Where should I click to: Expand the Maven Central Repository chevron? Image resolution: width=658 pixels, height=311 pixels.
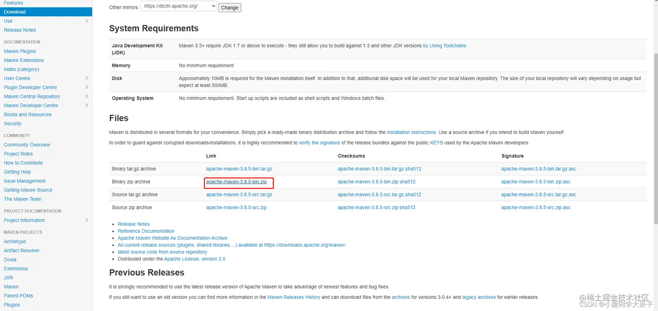pyautogui.click(x=87, y=97)
